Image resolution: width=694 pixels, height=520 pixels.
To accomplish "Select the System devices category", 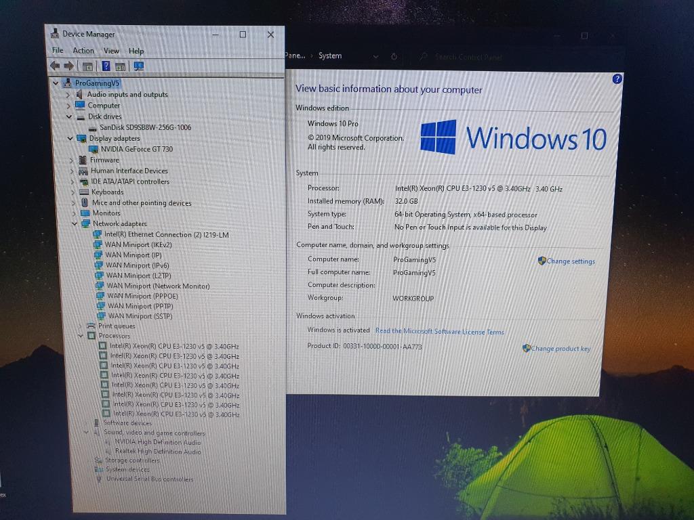I will [127, 470].
